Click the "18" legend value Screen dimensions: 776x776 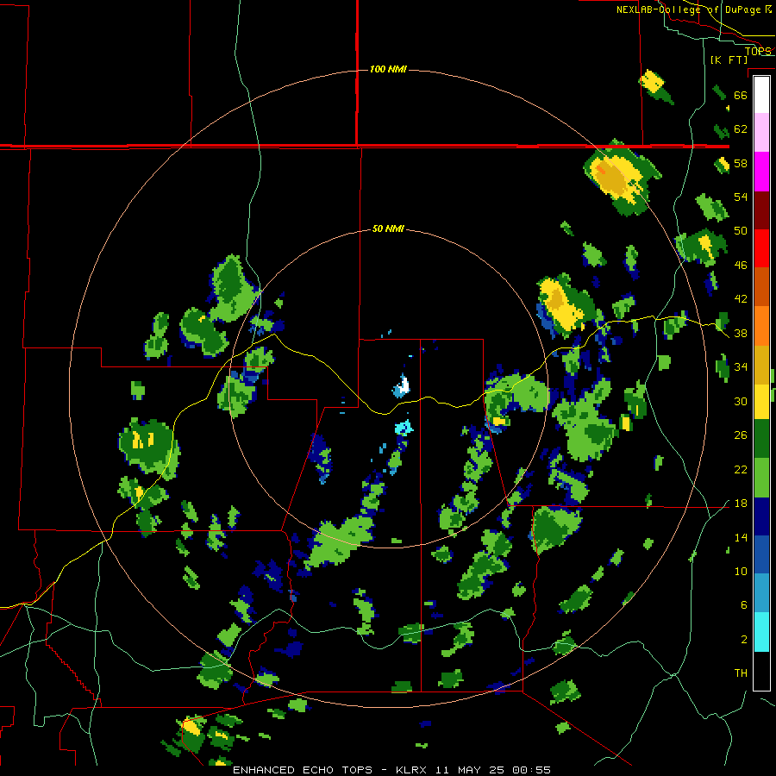tap(741, 504)
